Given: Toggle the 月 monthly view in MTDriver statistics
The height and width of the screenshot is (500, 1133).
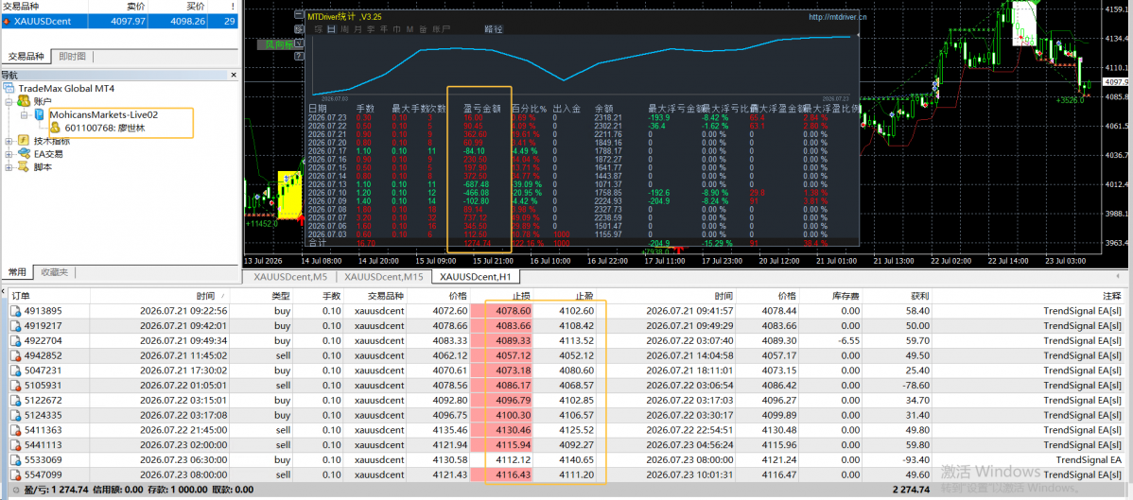Looking at the screenshot, I should pos(357,29).
